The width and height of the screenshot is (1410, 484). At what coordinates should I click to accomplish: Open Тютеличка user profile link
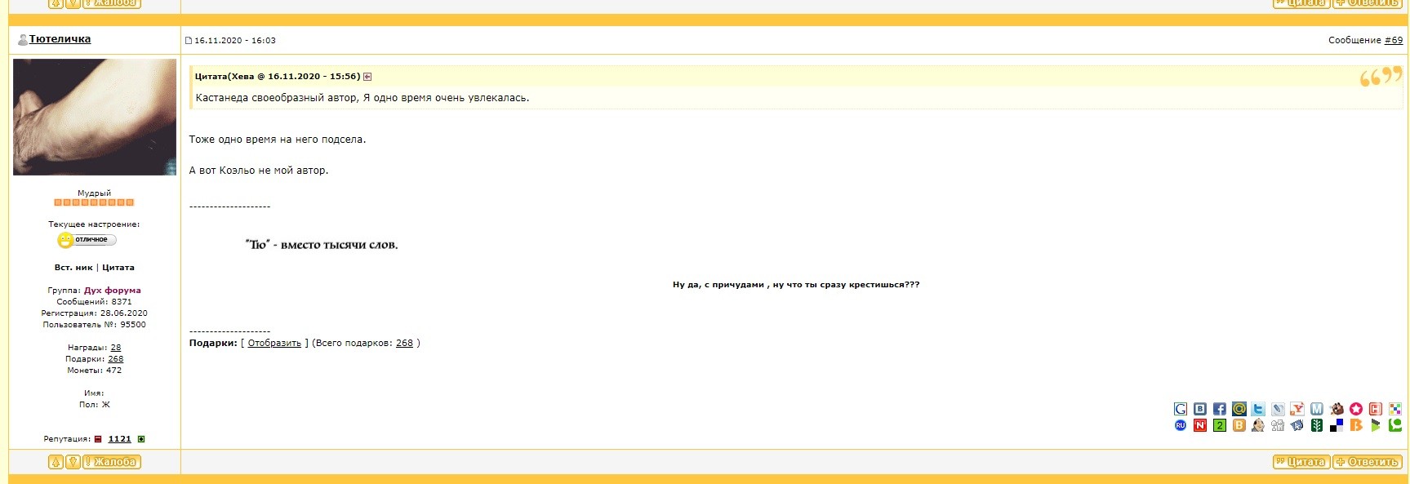click(60, 39)
